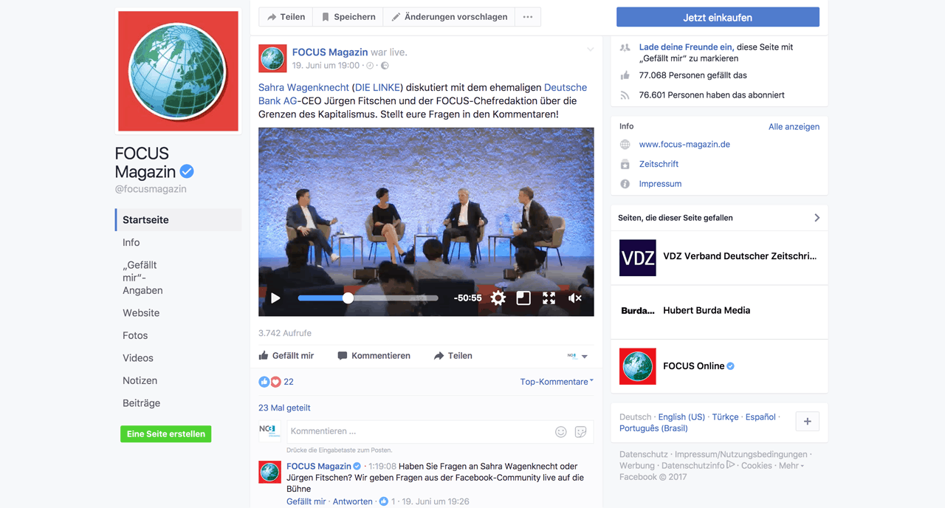This screenshot has height=508, width=945.
Task: Click post author avatar thumbnail
Action: coord(272,58)
